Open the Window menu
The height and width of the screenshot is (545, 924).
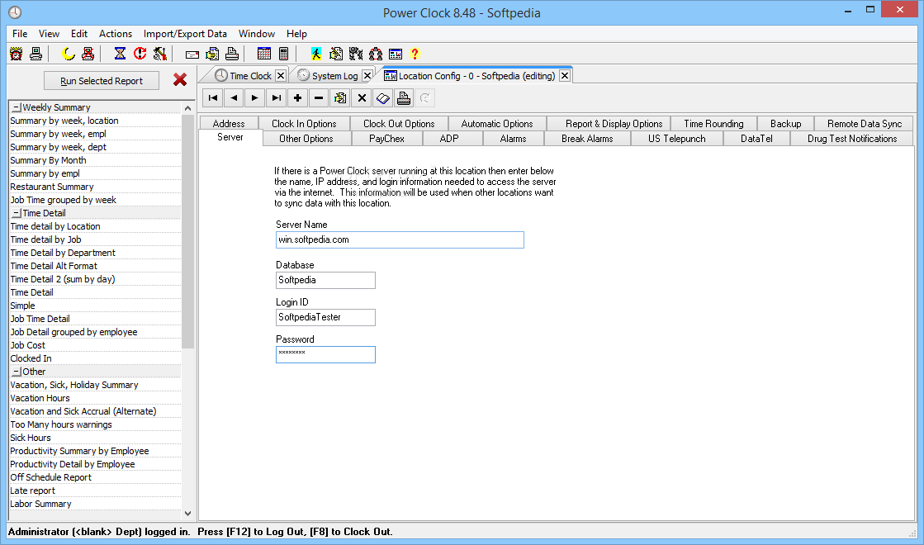click(x=256, y=34)
